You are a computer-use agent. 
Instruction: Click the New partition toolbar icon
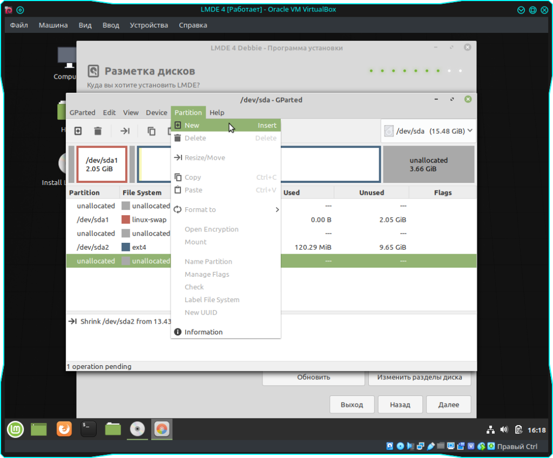[78, 131]
